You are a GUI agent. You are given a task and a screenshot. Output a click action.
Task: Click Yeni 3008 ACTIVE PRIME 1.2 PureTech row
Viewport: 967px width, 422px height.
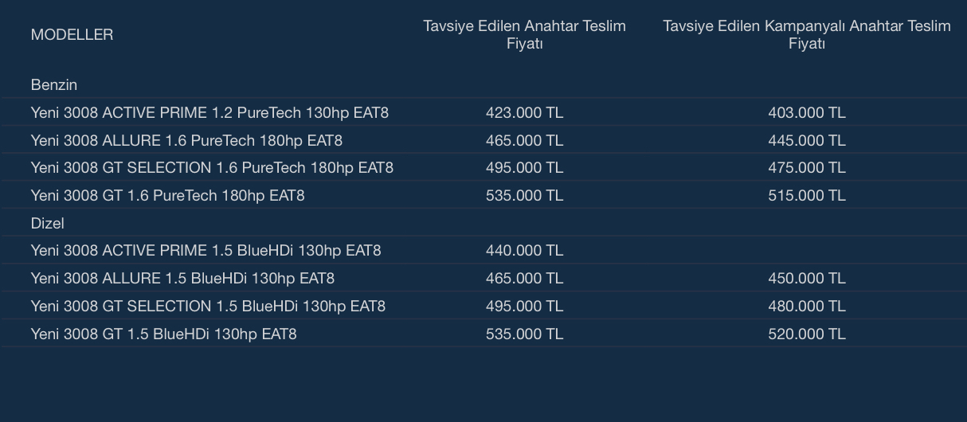(209, 112)
